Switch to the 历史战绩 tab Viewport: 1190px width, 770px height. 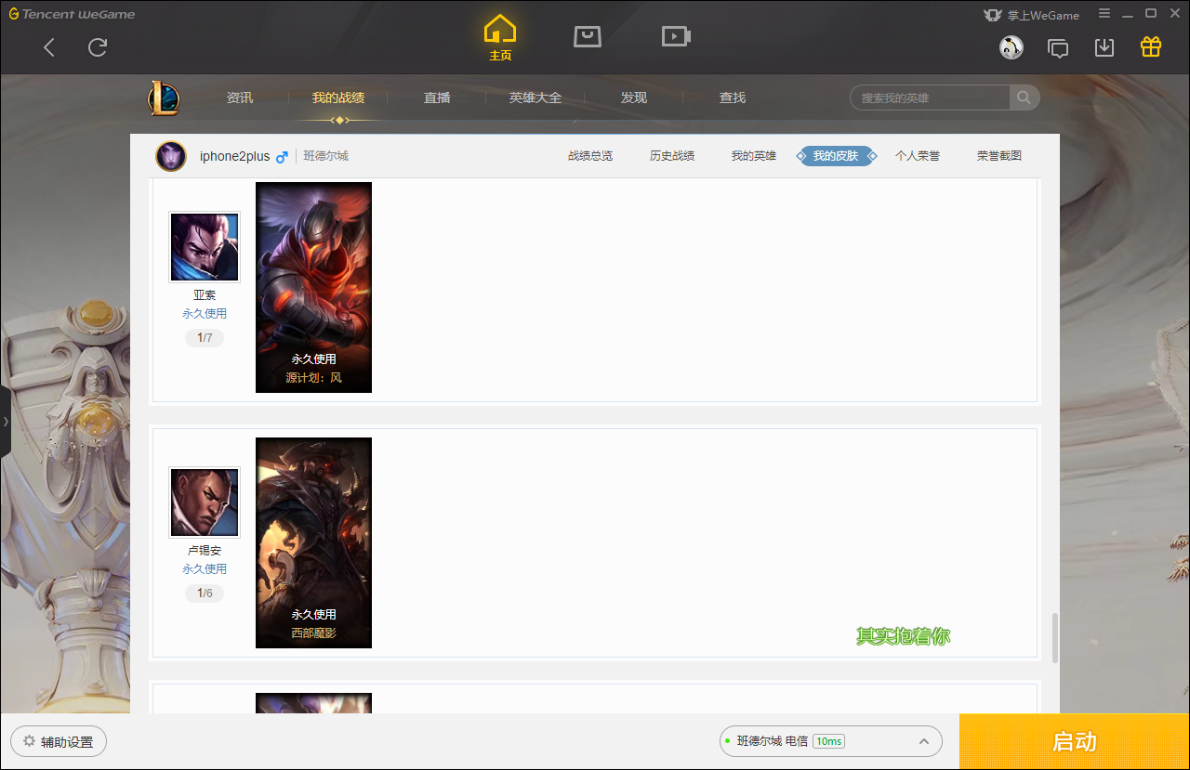point(672,156)
